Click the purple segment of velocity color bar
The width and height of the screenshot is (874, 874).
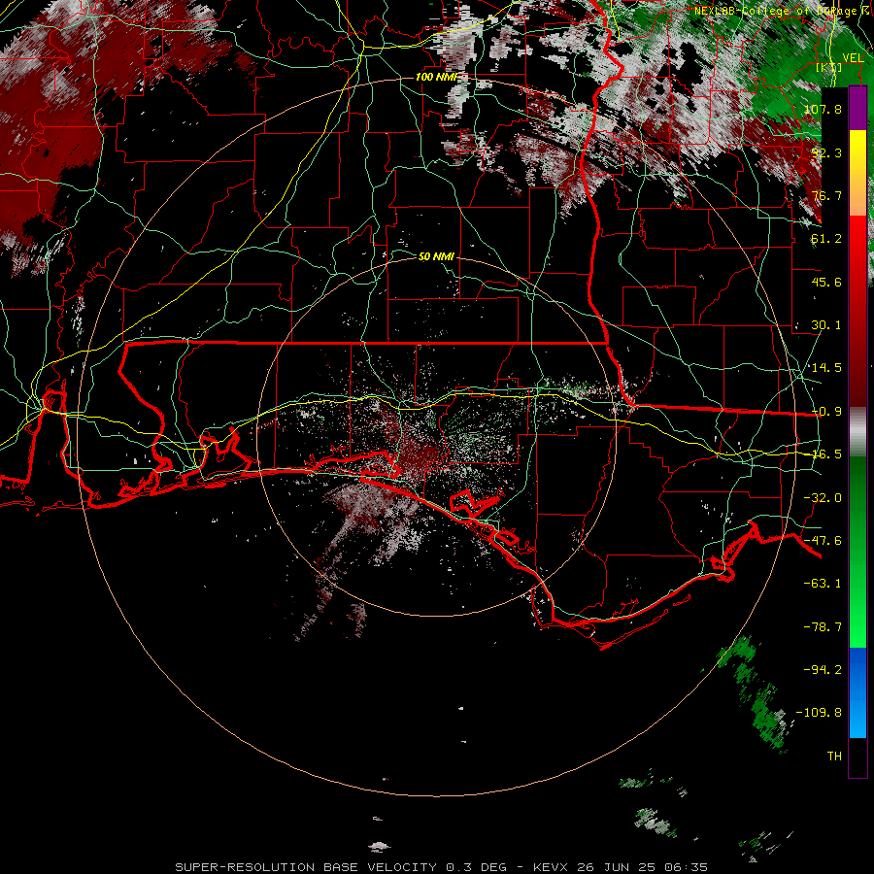pos(857,109)
